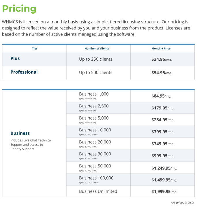Click the $54.95/mo. Professional price
The height and width of the screenshot is (207, 197).
point(162,73)
